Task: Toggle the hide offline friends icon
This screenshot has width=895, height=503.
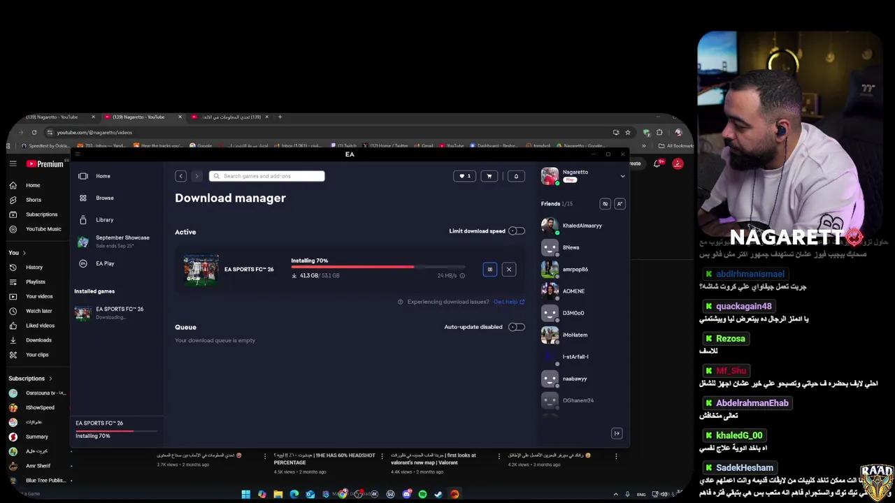Action: tap(606, 204)
